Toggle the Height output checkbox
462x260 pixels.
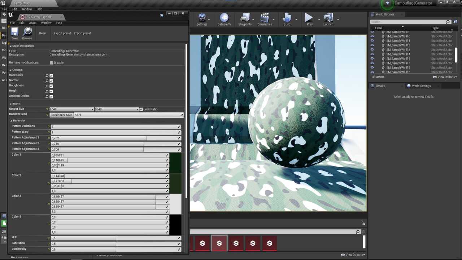(x=51, y=91)
